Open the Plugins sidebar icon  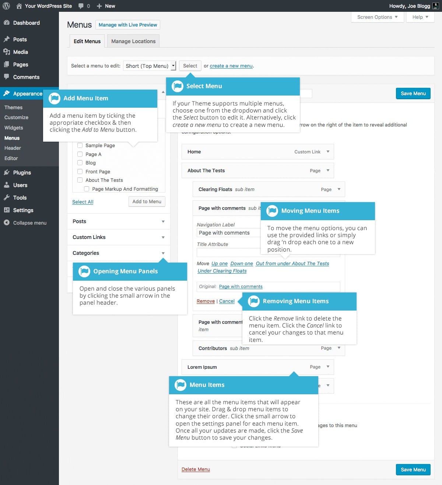pyautogui.click(x=7, y=172)
